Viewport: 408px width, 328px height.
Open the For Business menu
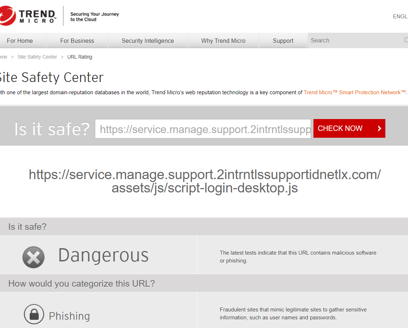[x=77, y=41]
